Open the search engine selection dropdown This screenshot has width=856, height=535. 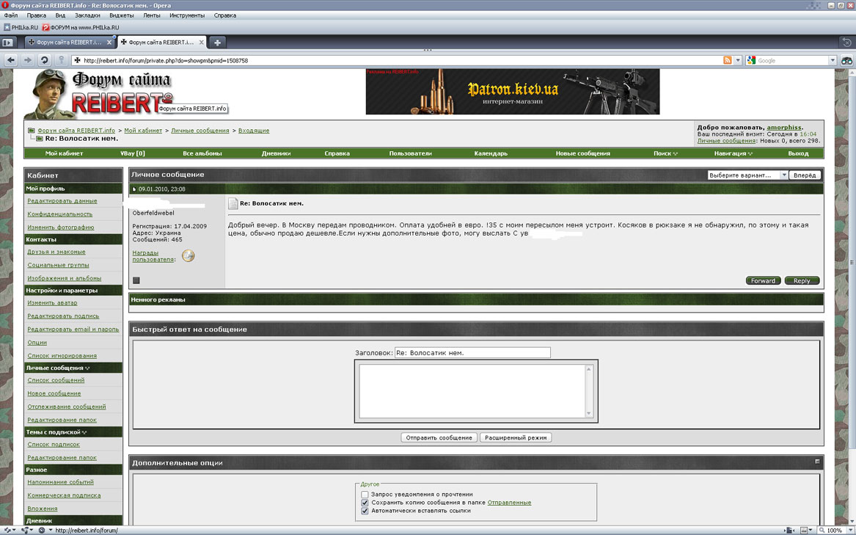coord(833,61)
